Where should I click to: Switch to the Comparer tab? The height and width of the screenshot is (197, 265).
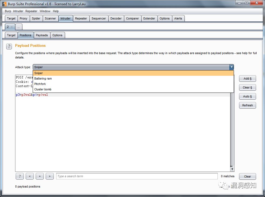tap(132, 18)
